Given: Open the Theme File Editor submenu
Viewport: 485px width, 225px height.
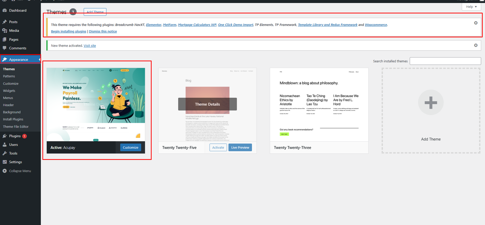Looking at the screenshot, I should pos(16,127).
